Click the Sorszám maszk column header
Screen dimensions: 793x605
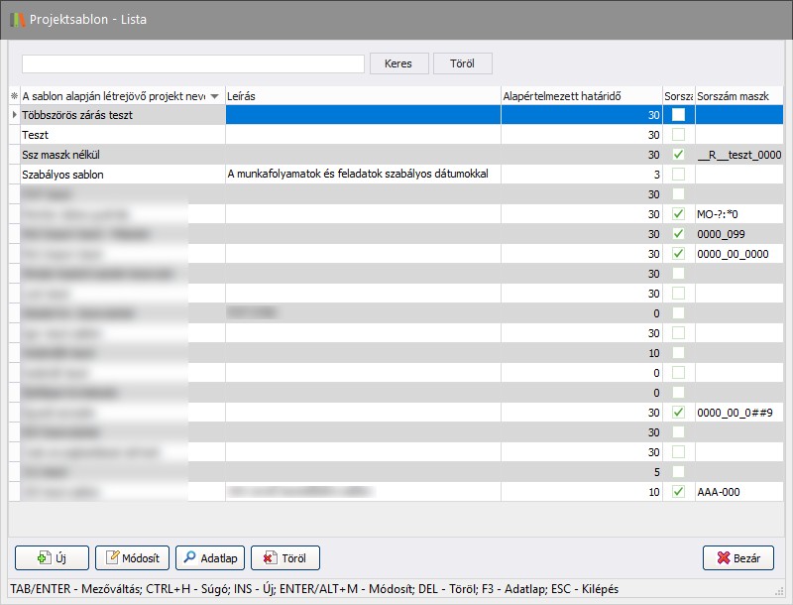click(x=737, y=96)
